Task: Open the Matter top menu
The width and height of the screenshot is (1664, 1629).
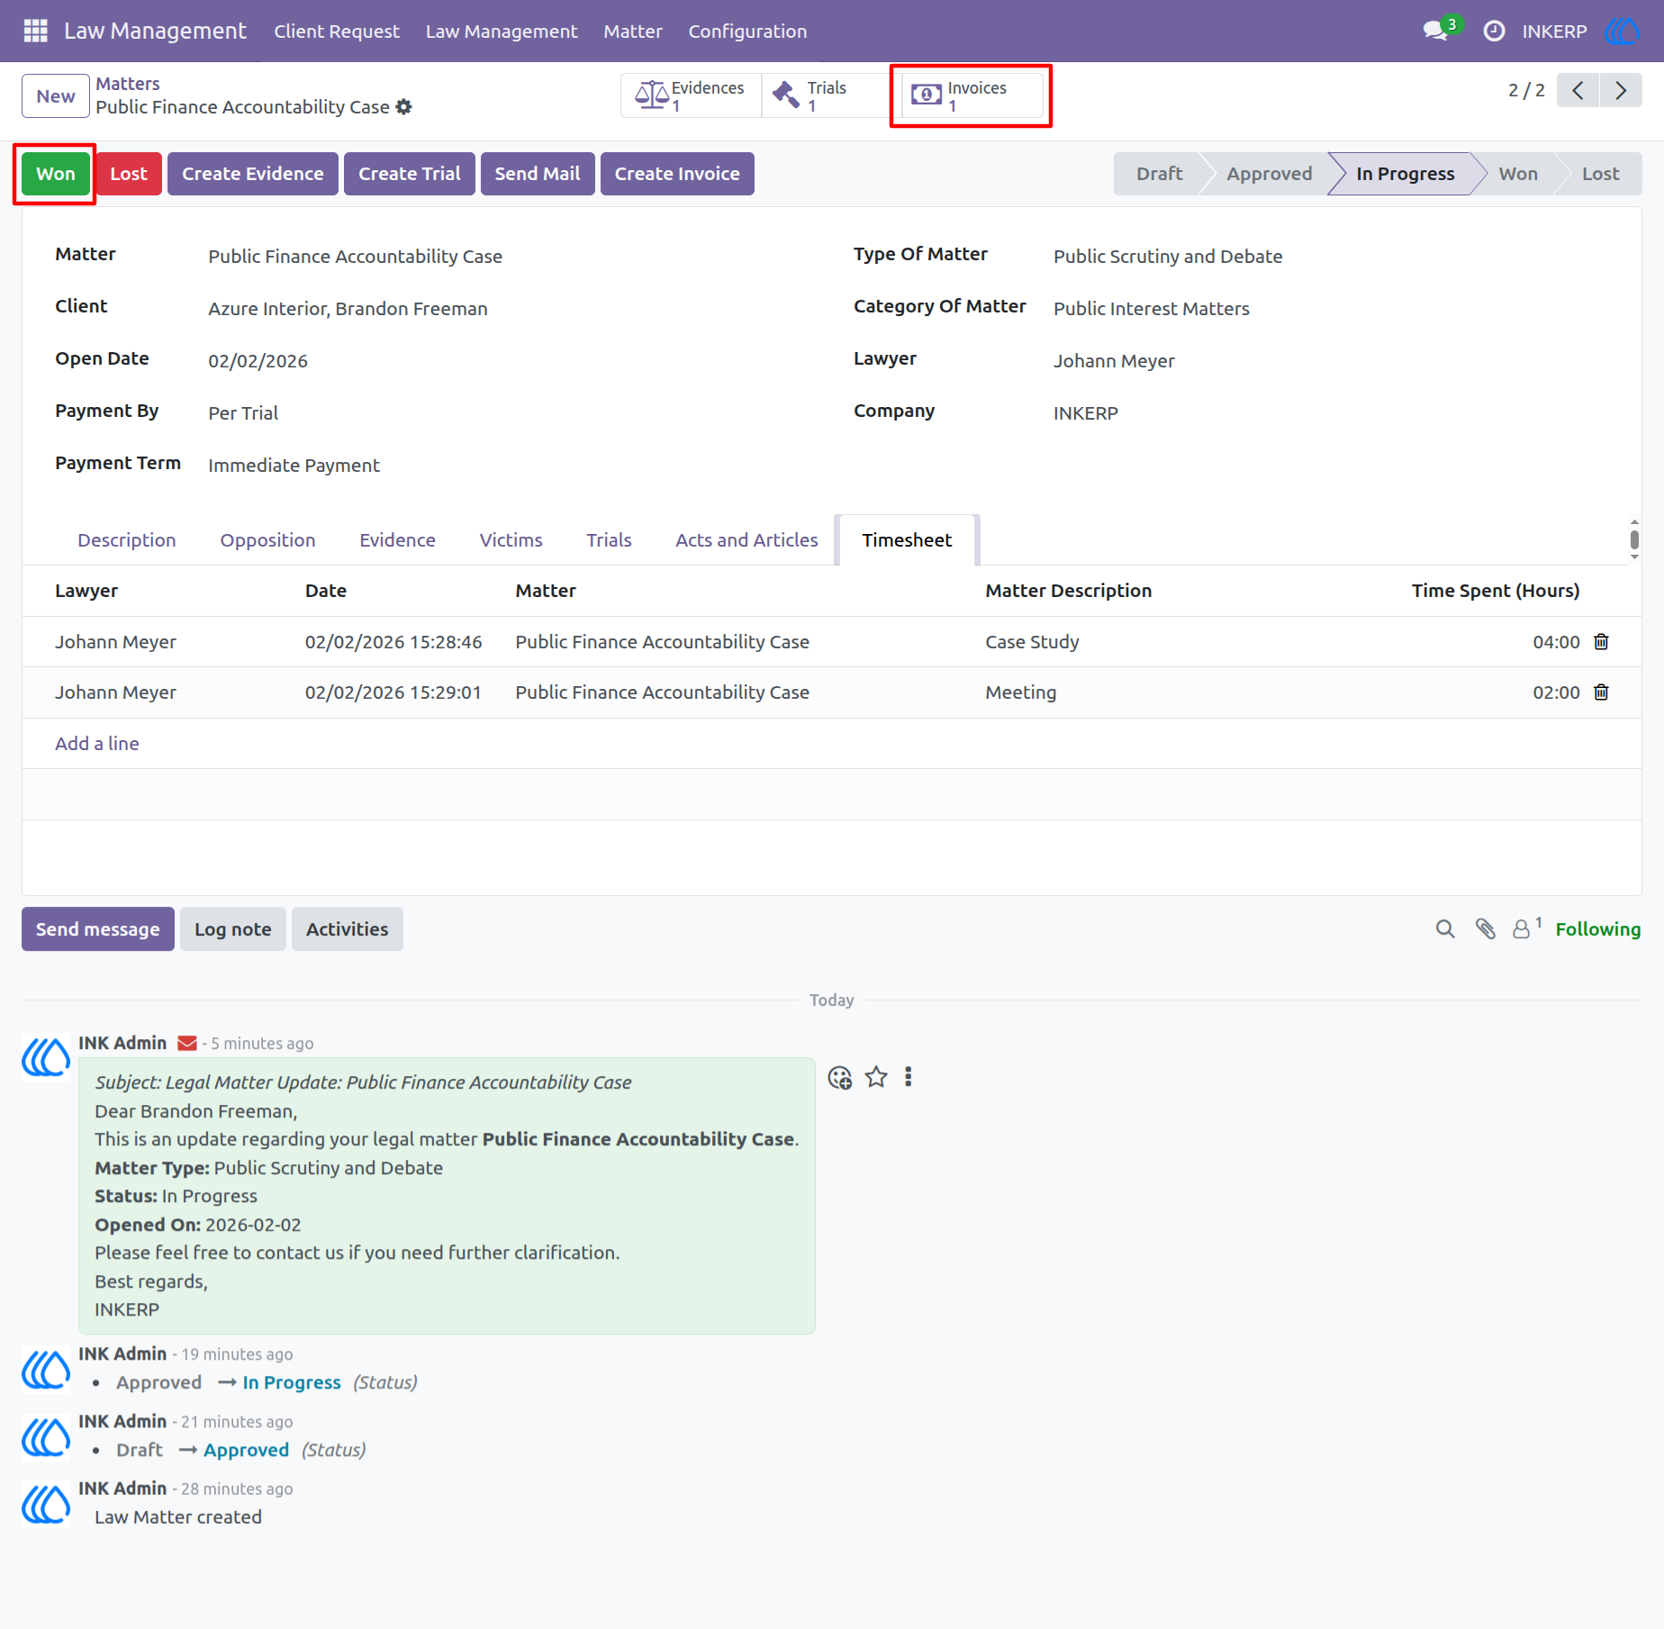Action: (x=632, y=31)
